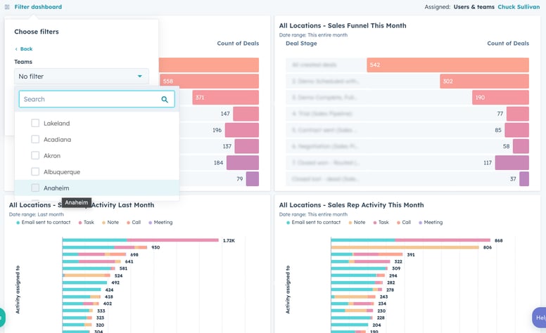This screenshot has height=333, width=546.
Task: Toggle Call legend in Last Month chart
Action: [134, 223]
